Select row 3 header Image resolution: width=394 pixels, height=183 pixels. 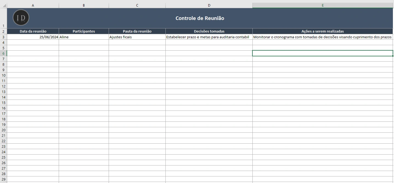coord(3,37)
